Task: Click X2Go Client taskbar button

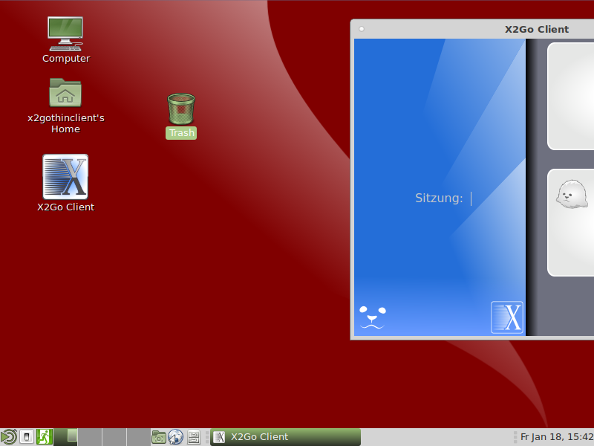Action: pyautogui.click(x=285, y=437)
